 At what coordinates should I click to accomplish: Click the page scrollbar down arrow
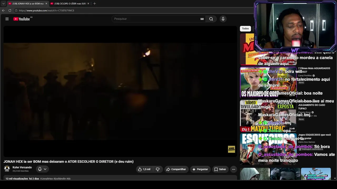point(335,178)
